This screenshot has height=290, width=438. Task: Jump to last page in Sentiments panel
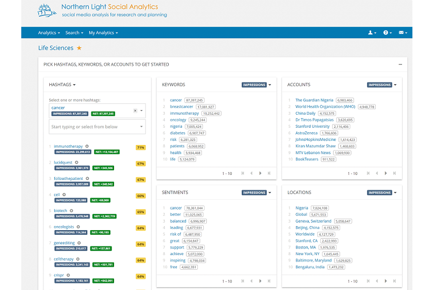[x=269, y=281]
